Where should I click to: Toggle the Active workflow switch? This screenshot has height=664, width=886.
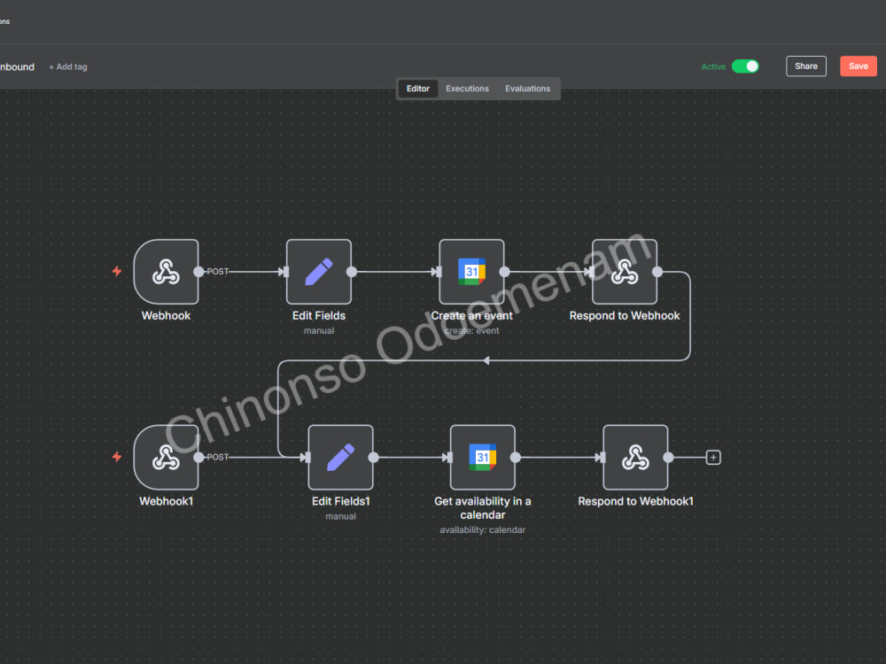pos(745,66)
